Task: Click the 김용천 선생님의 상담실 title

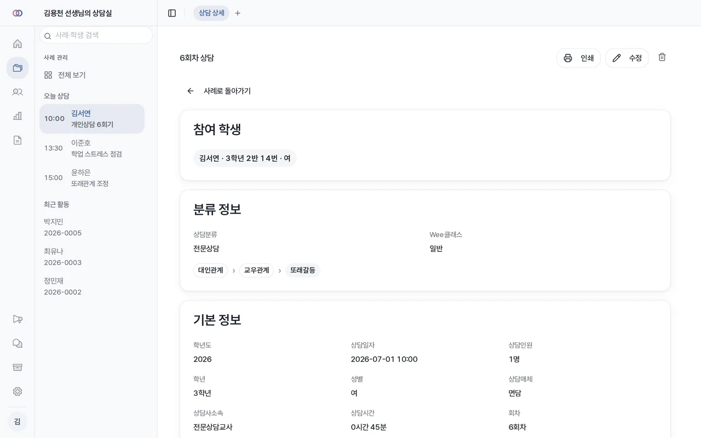Action: point(78,13)
